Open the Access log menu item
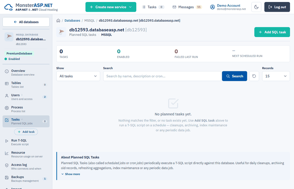The image size is (294, 189). click(26, 167)
